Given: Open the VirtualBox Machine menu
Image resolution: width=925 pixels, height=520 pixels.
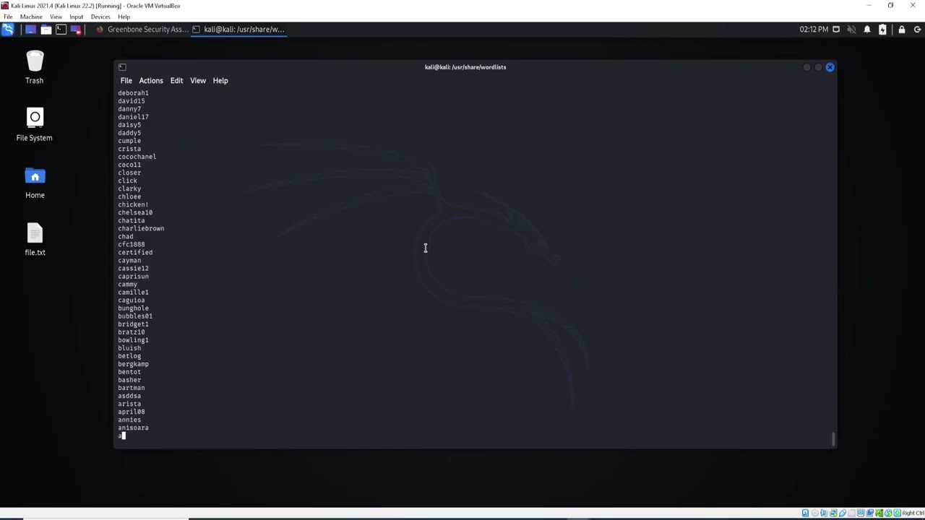Looking at the screenshot, I should pyautogui.click(x=30, y=17).
